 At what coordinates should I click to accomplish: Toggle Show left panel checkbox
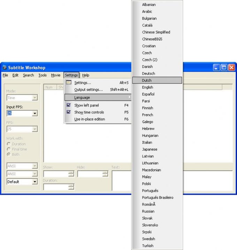[69, 105]
